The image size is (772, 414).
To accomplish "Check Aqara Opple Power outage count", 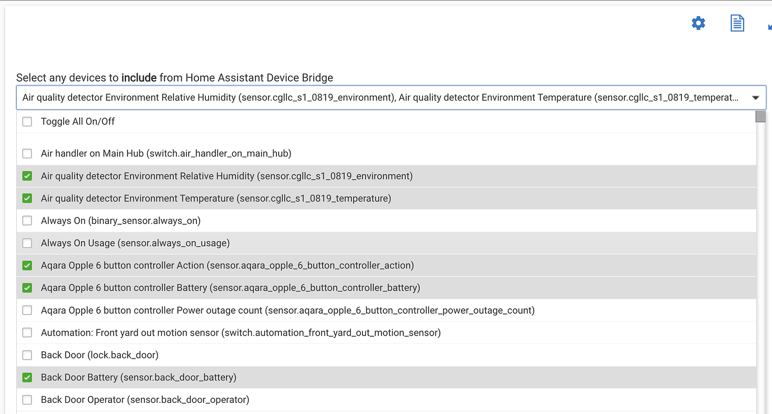I will 27,310.
